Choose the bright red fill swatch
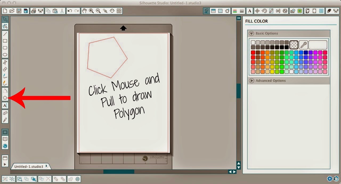This screenshot has height=184, width=341. tap(253, 53)
